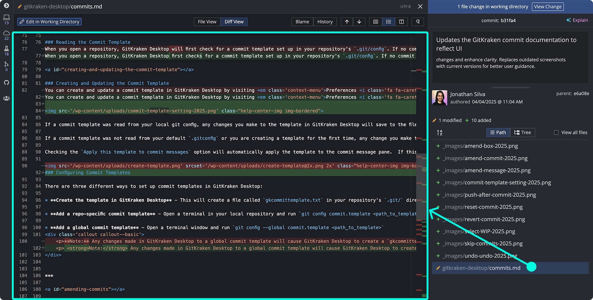
Task: Toggle file sort order icon
Action: pyautogui.click(x=440, y=133)
